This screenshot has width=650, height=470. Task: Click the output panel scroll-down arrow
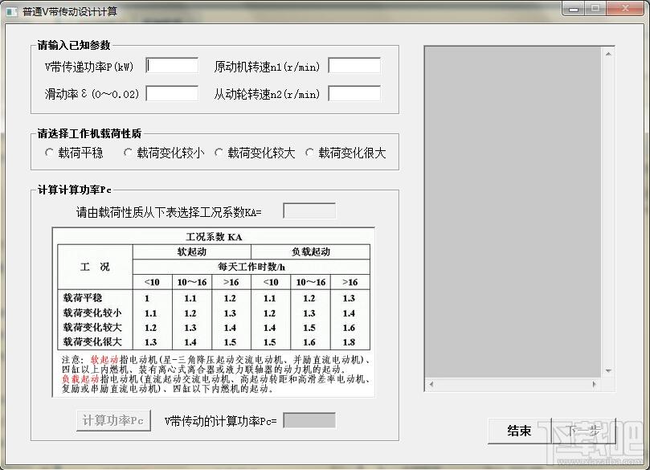[x=608, y=371]
